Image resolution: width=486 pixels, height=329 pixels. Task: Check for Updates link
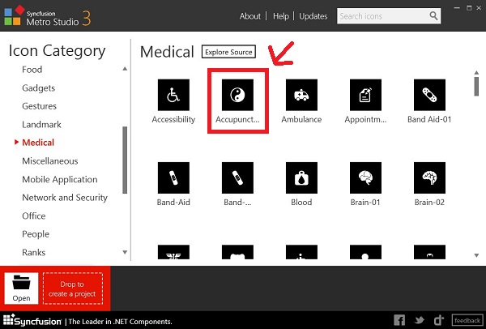[x=313, y=16]
